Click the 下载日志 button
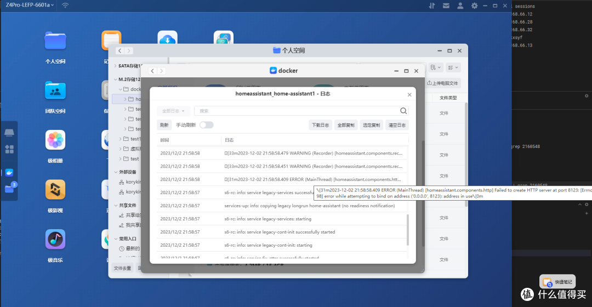Screen dimensions: 592x307 [x=320, y=125]
